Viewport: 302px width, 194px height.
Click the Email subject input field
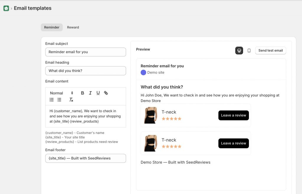tap(86, 52)
